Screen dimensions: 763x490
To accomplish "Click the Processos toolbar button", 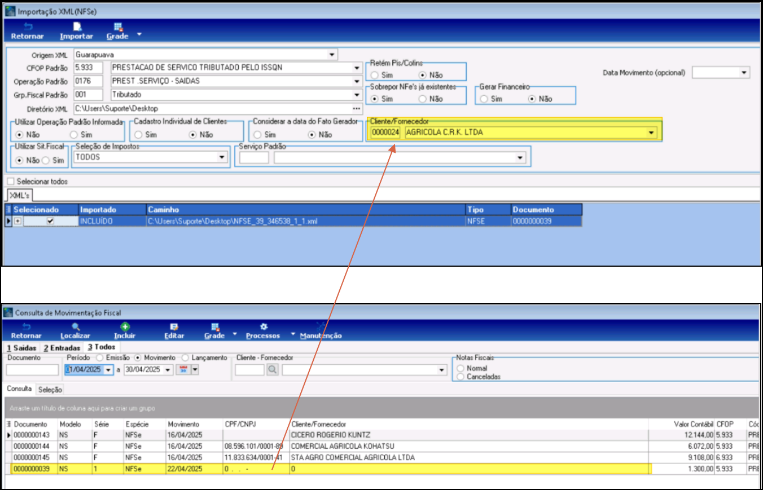I will [x=263, y=331].
